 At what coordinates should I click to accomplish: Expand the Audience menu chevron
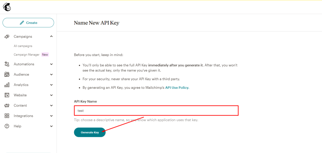click(x=52, y=75)
